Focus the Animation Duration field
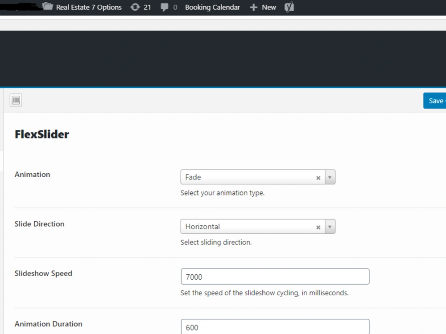Viewport: 446px width, 334px height. 275,326
